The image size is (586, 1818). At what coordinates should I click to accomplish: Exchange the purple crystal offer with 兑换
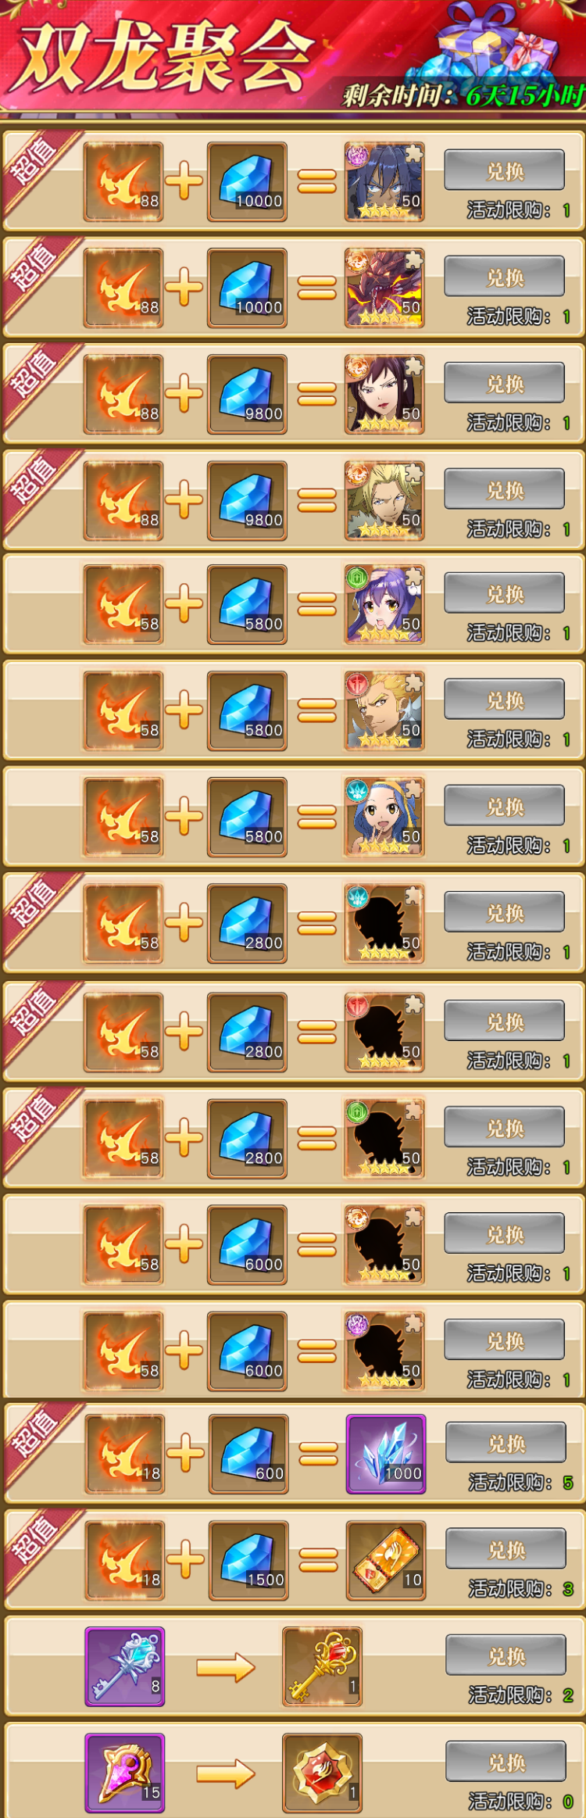pos(506,1442)
